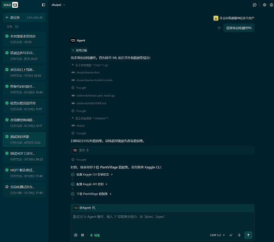The image size is (274, 242).
Task: Expand the 下载 PlantVillage 数据集 step
Action: 93,194
